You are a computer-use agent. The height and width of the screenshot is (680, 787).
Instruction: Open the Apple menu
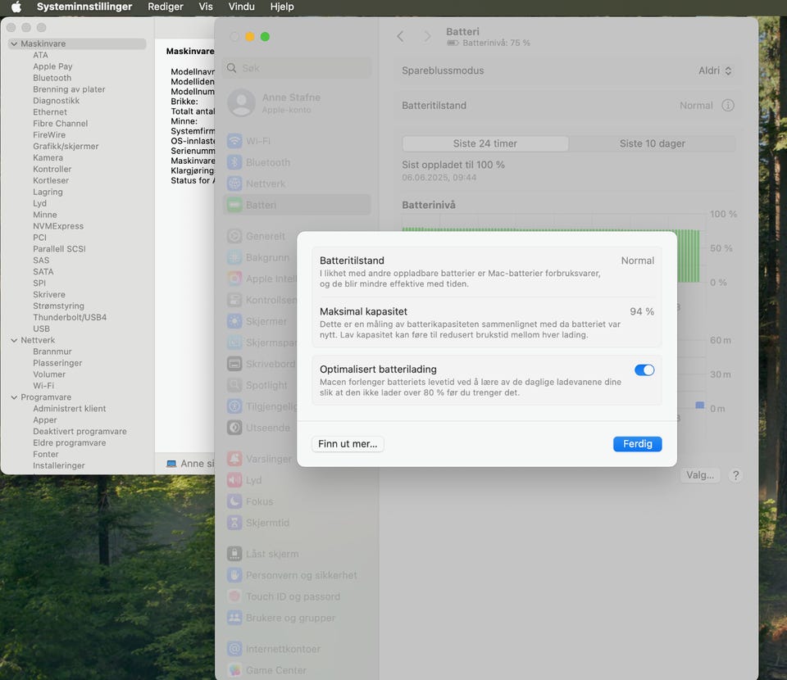(16, 7)
